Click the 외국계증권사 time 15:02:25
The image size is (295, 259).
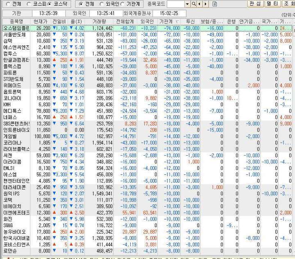[x=169, y=13]
